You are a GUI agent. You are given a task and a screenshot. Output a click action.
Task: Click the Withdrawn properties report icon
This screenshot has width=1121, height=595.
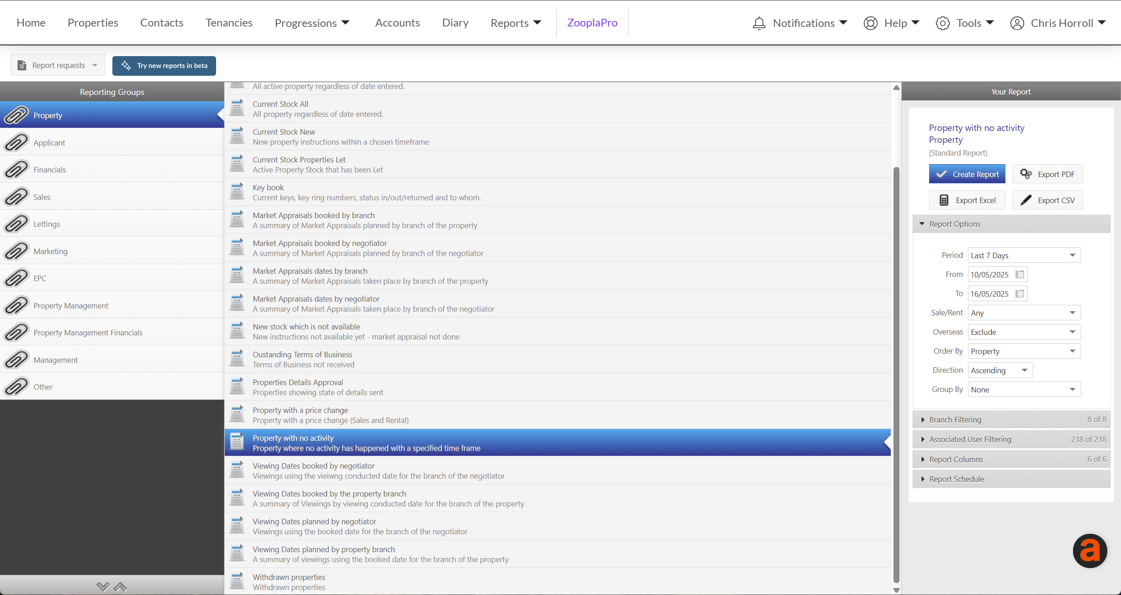(237, 581)
